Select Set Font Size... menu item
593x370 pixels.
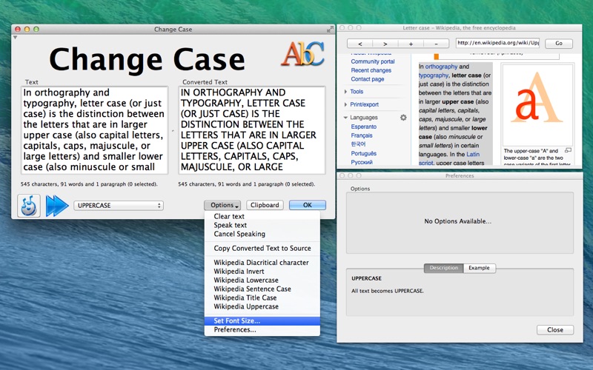pos(262,321)
